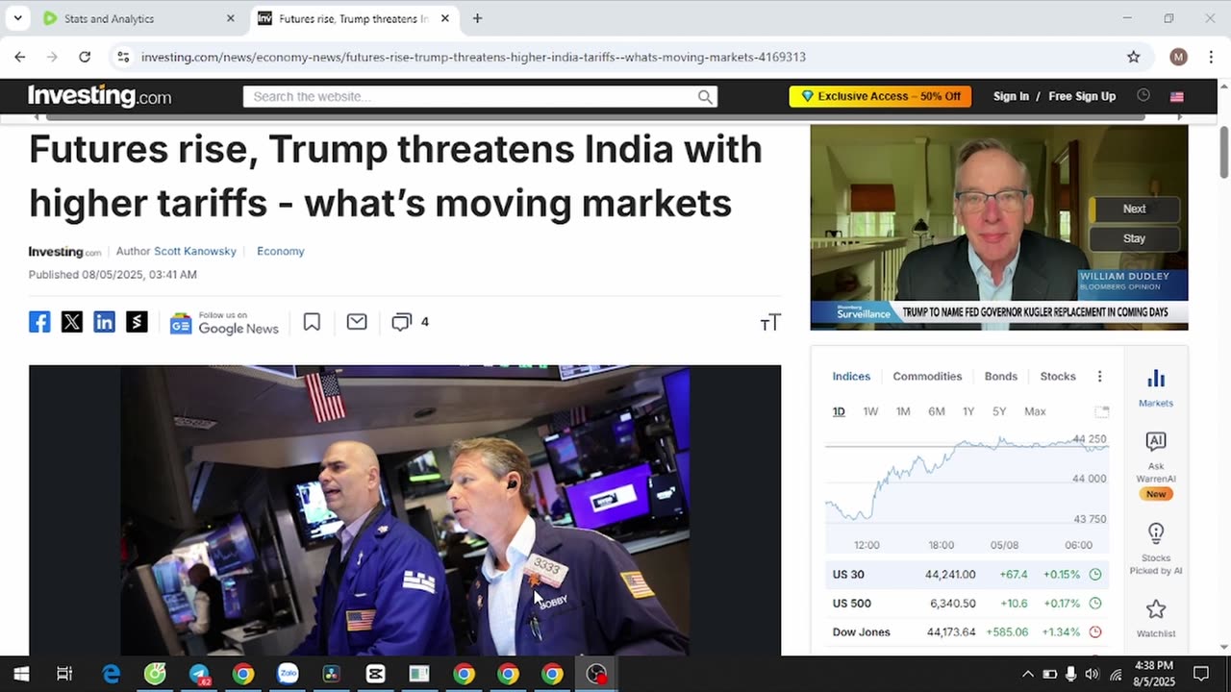Click Exclusive Access 50% Off button

coord(880,96)
